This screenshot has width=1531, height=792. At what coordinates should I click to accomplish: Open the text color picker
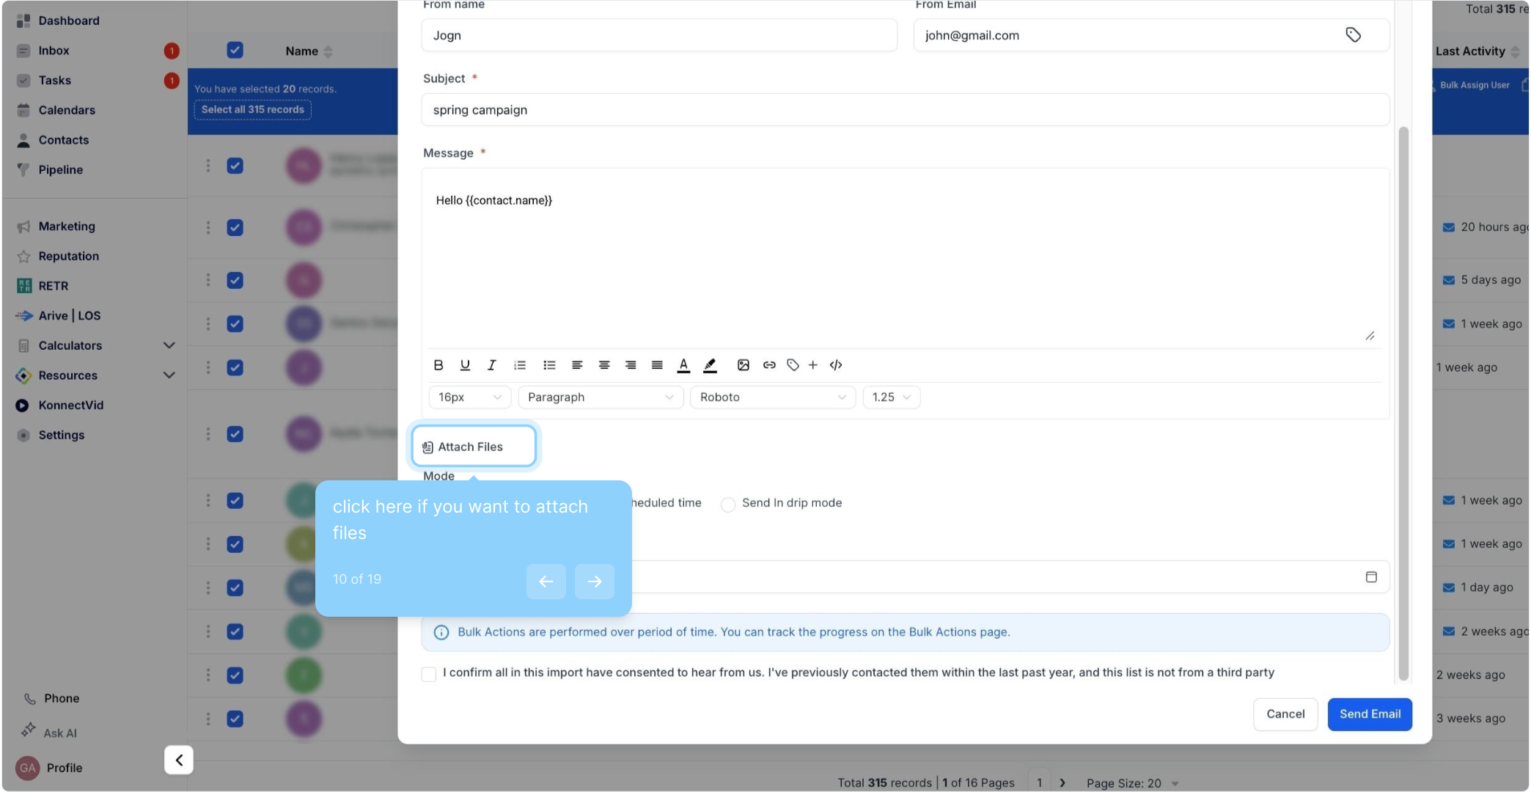[x=683, y=365]
